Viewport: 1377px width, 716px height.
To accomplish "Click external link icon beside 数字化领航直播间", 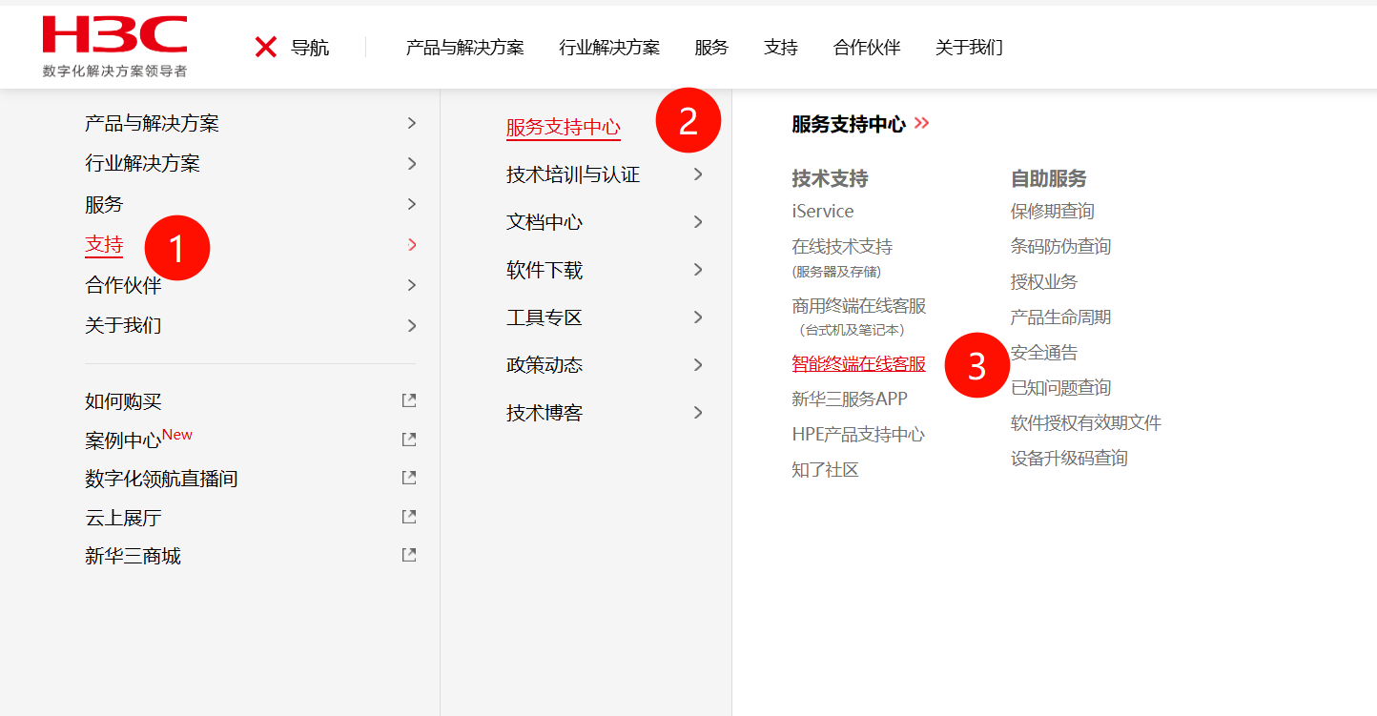I will point(409,478).
